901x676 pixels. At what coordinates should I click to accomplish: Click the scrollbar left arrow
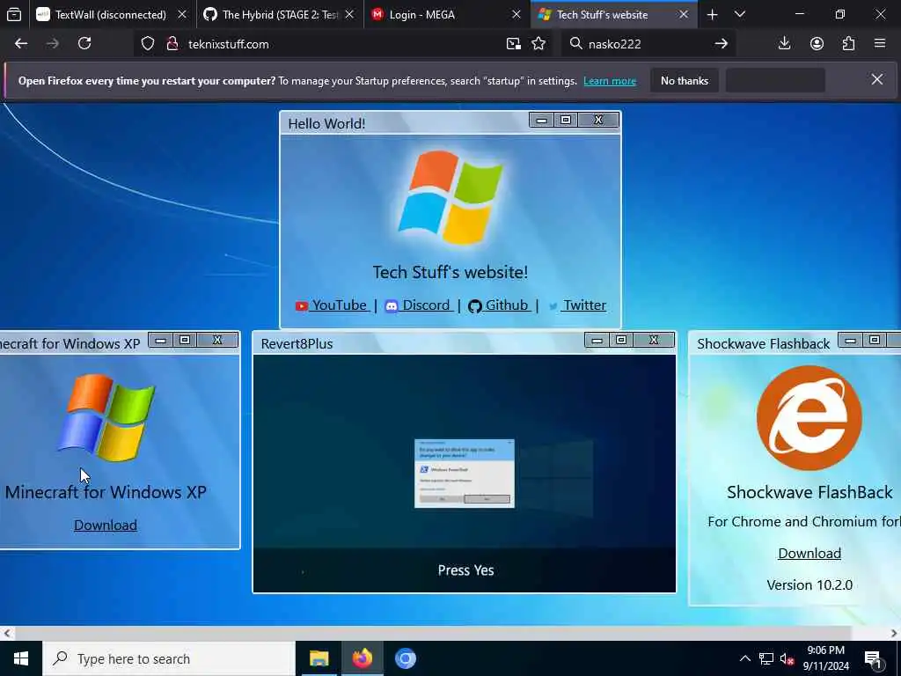pos(7,633)
